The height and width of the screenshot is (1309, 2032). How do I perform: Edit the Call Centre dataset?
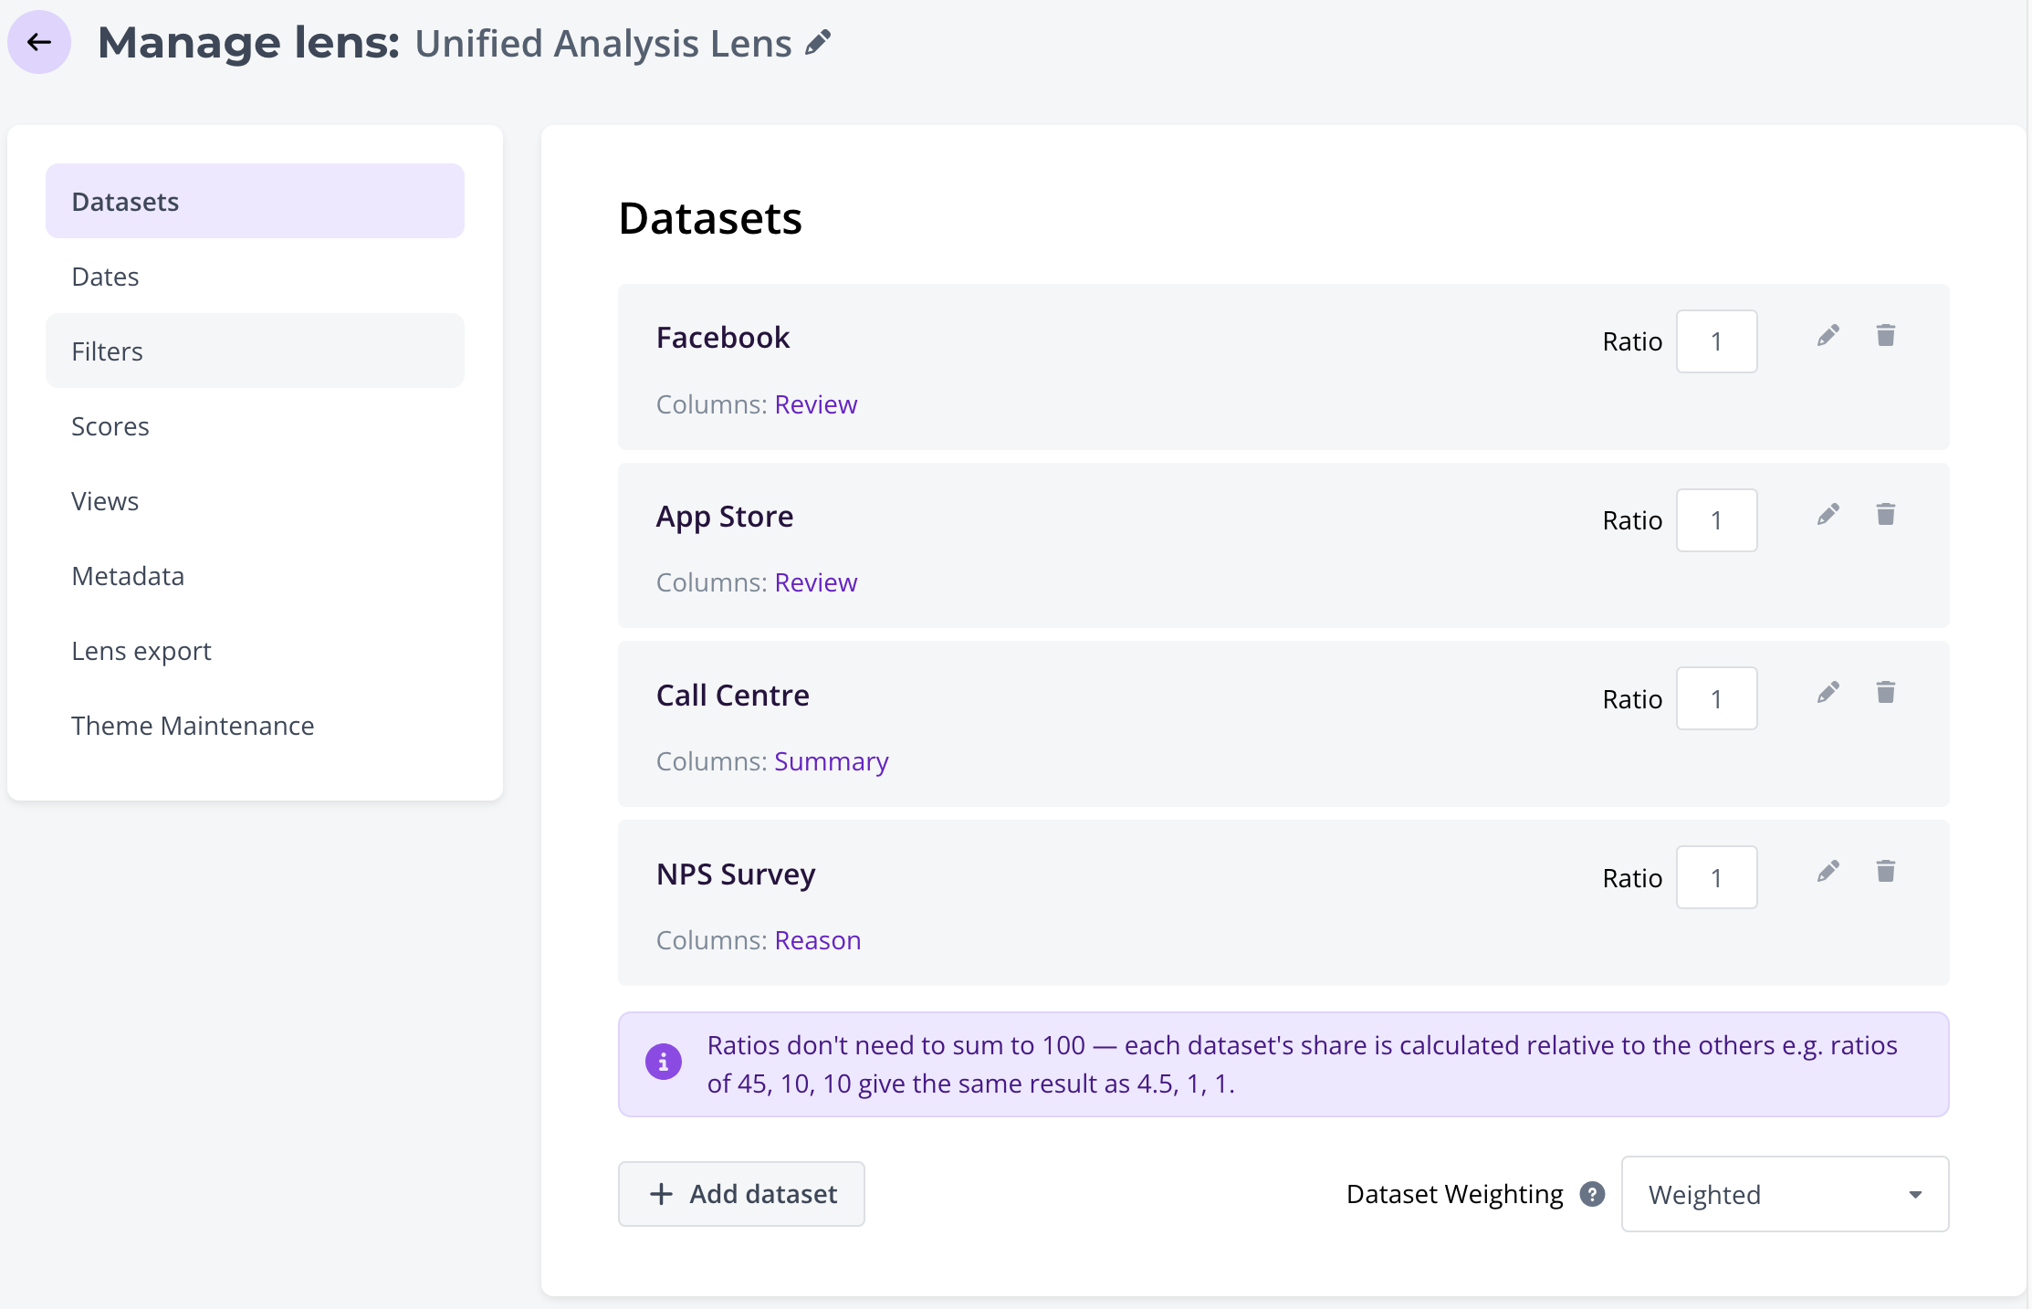1828,692
